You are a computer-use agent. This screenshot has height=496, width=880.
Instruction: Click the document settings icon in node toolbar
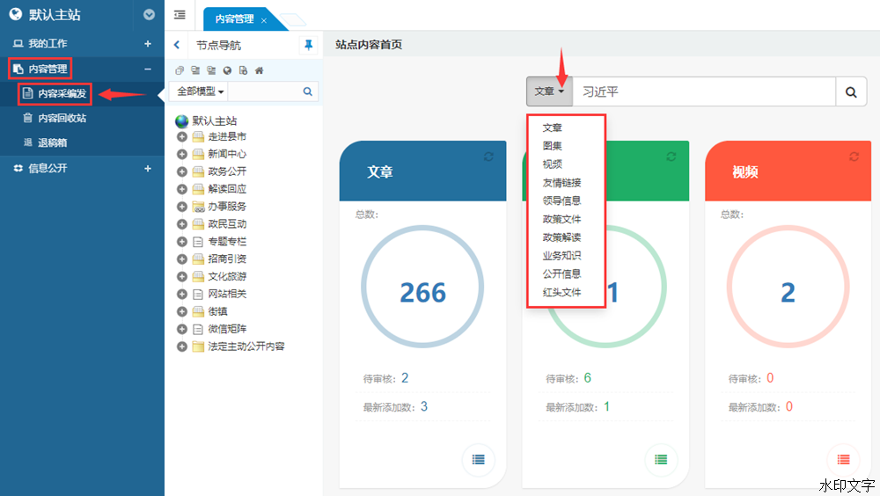(x=243, y=70)
